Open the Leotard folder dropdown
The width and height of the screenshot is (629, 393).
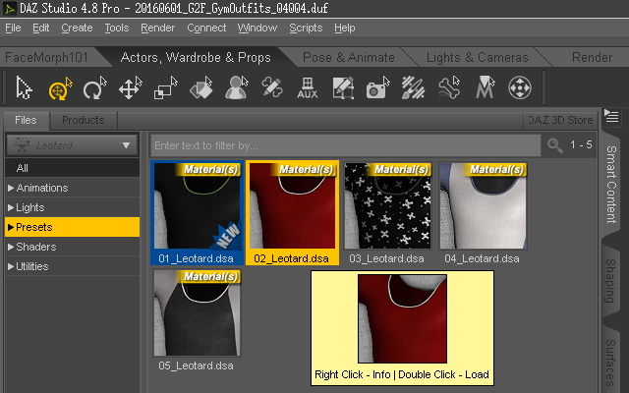[x=72, y=145]
